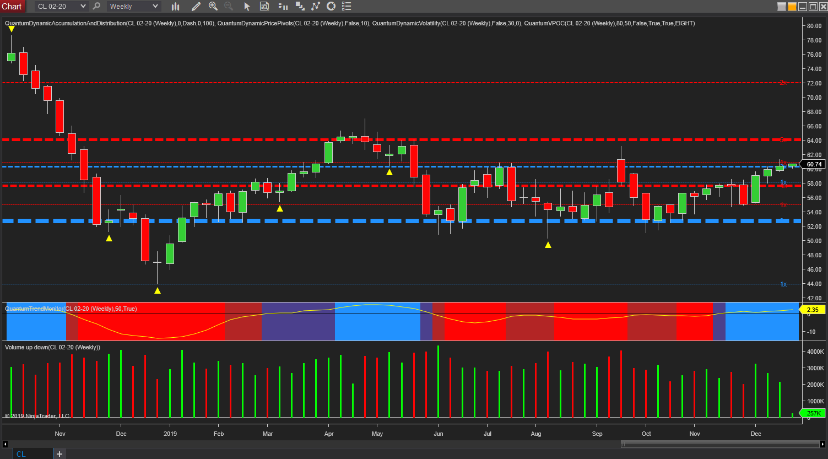Open the bar type chart style icon

point(176,7)
